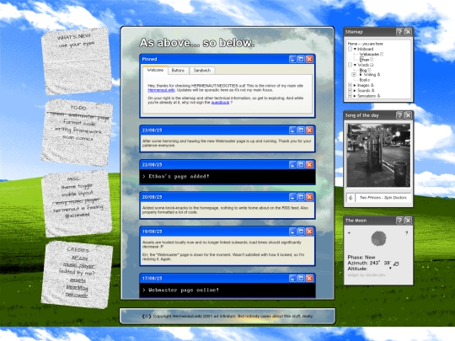The image size is (455, 341).
Task: Maximize the Pinned window
Action: pyautogui.click(x=301, y=59)
